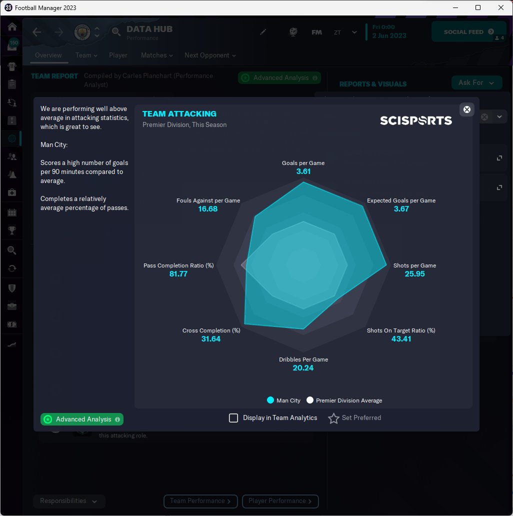The height and width of the screenshot is (516, 513).
Task: Open the Training cones sidebar icon
Action: tap(12, 174)
